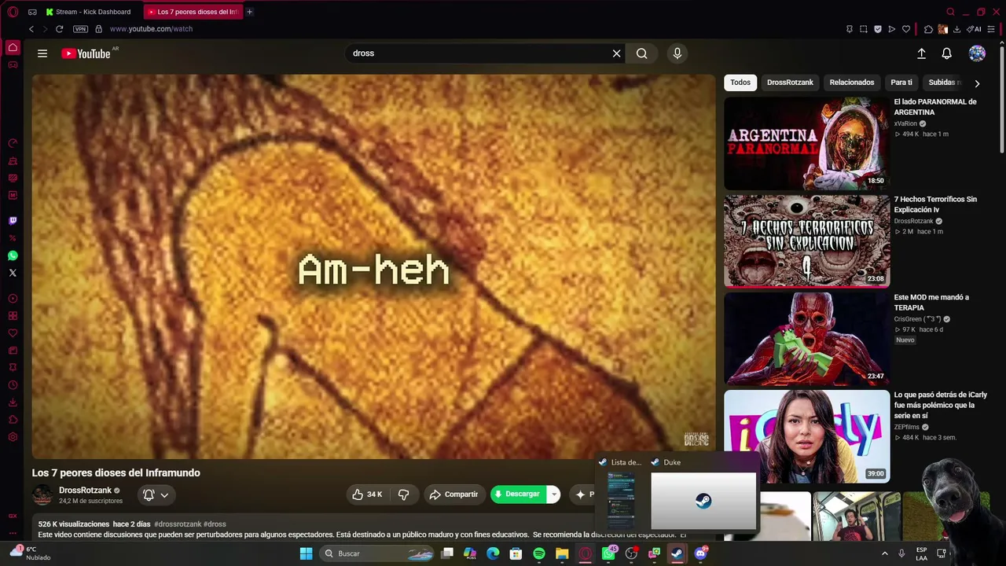Like the video (34 K)

[x=367, y=494]
